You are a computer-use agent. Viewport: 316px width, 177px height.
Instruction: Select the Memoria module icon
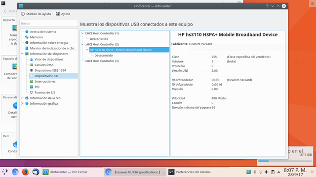pyautogui.click(x=27, y=37)
